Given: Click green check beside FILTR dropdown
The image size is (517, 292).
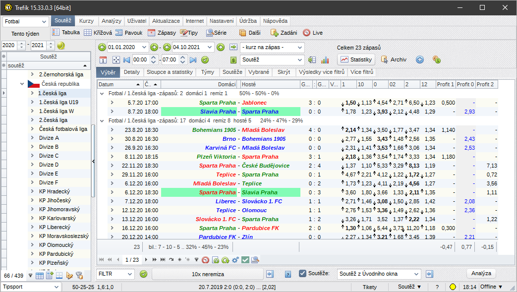Looking at the screenshot, I should click(x=143, y=274).
